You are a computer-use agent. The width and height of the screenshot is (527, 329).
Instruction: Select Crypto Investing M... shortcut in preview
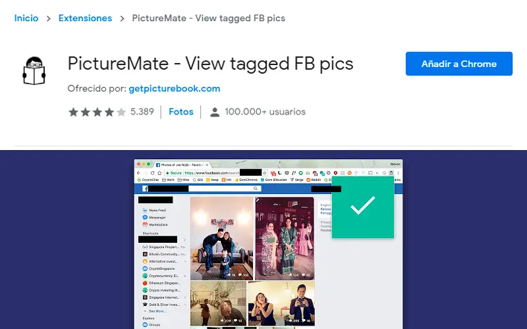click(161, 290)
